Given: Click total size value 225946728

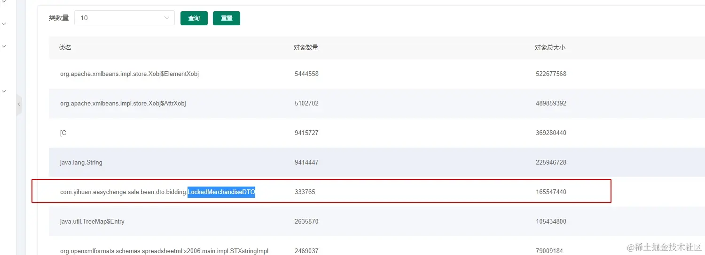Looking at the screenshot, I should coord(551,162).
